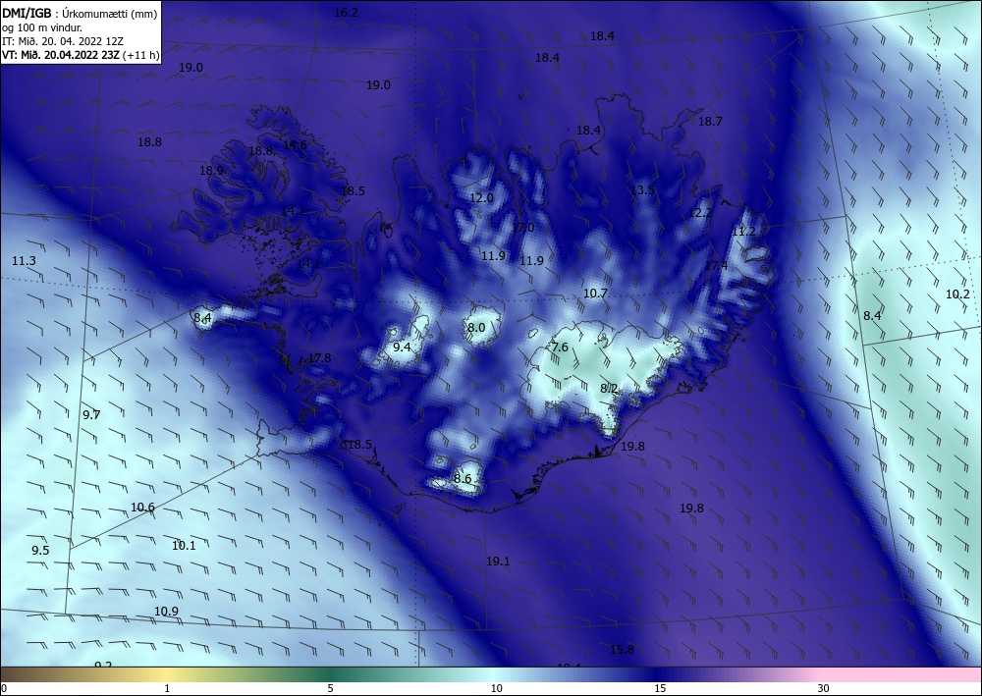Click the map value '10.6'
This screenshot has width=982, height=696.
[x=142, y=507]
